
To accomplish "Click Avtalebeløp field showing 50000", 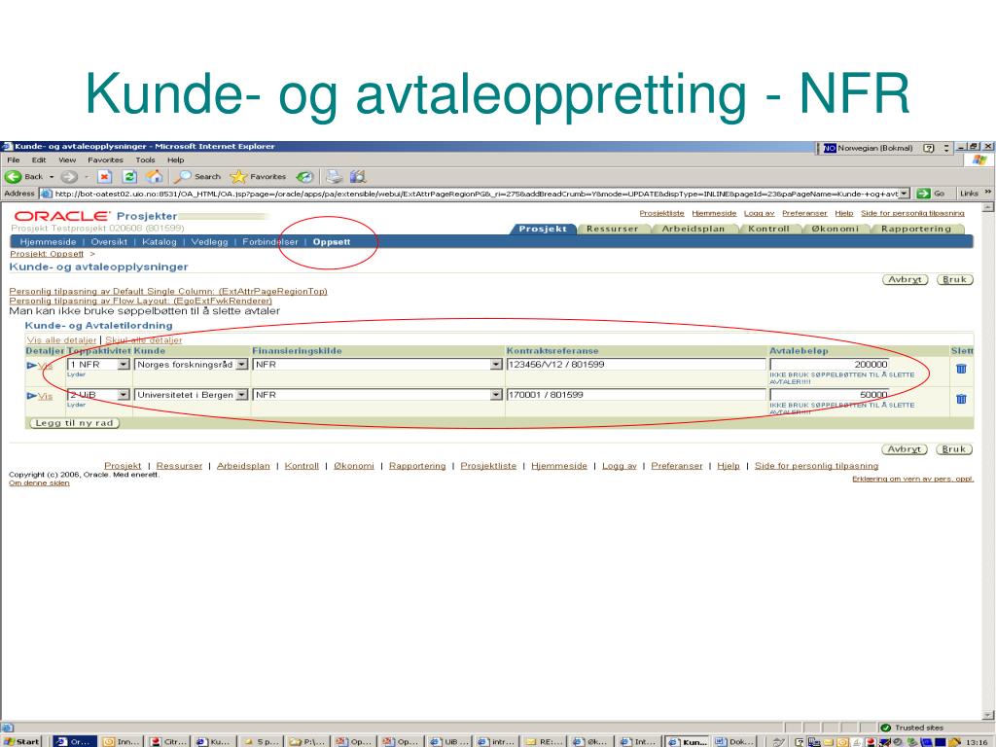I will (829, 395).
